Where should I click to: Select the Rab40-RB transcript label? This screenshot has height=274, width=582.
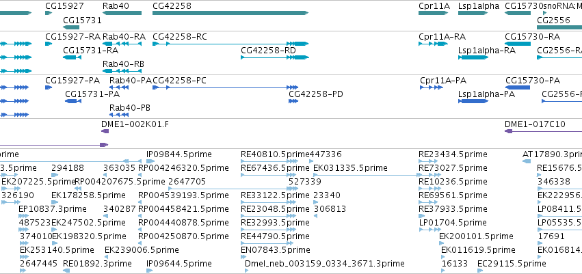click(123, 64)
